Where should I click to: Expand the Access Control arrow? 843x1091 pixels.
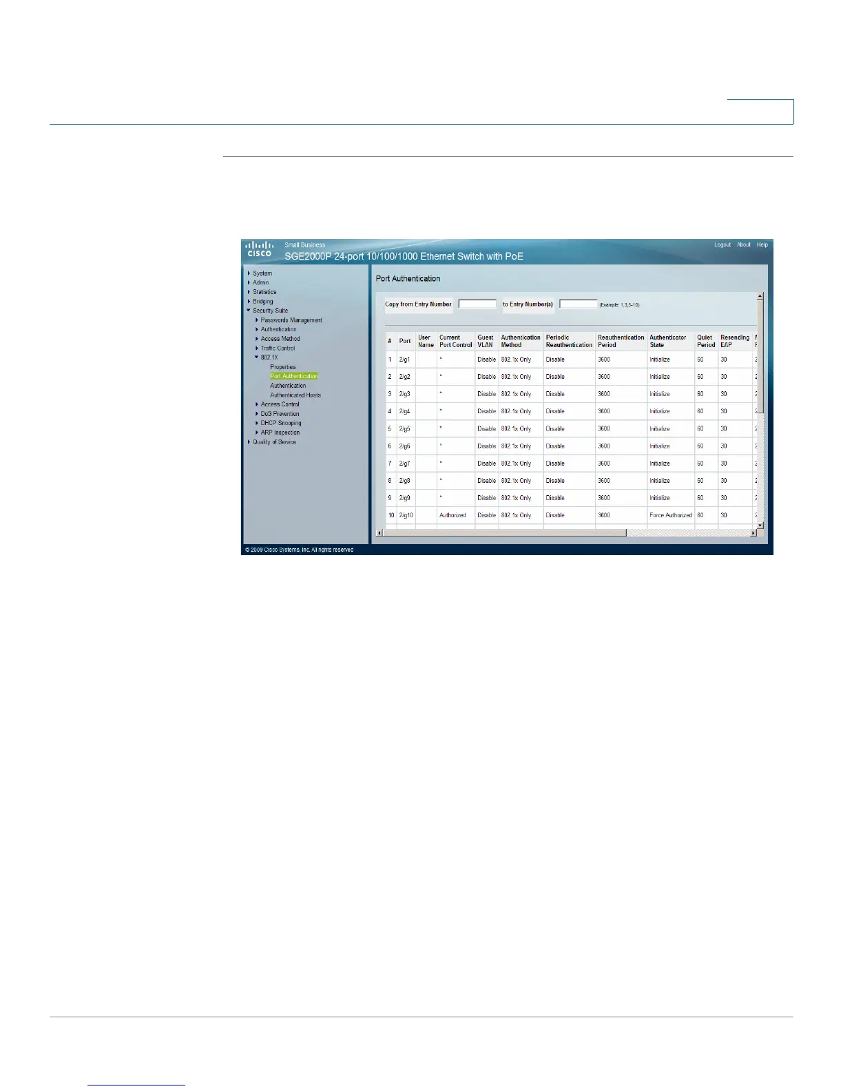[x=257, y=404]
